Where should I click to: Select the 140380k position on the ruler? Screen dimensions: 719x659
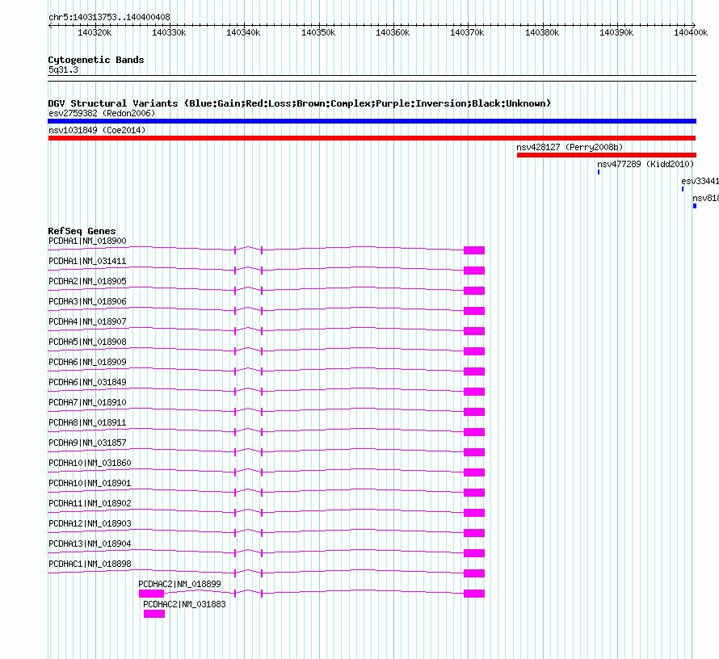coord(542,32)
